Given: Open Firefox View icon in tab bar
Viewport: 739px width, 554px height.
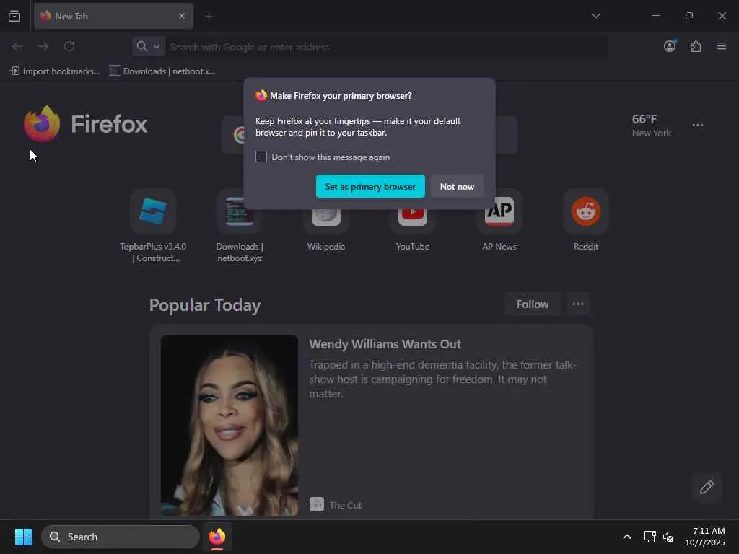Looking at the screenshot, I should click(x=14, y=16).
